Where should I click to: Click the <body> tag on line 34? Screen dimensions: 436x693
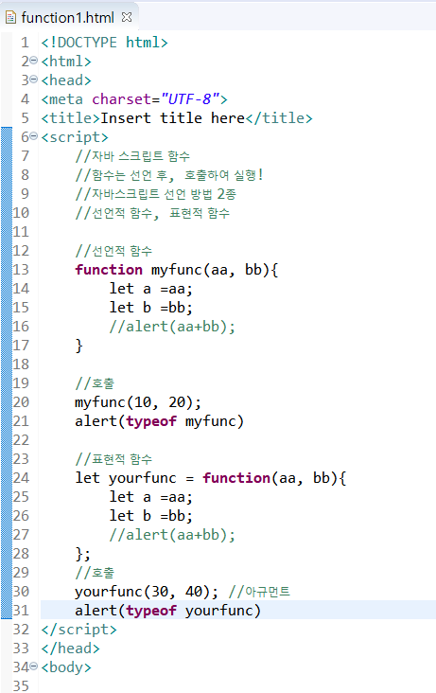tap(66, 666)
